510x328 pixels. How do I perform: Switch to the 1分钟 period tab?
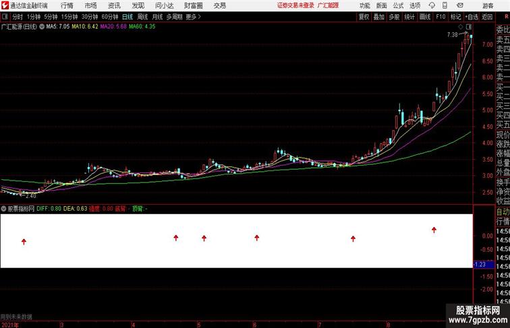tap(34, 17)
